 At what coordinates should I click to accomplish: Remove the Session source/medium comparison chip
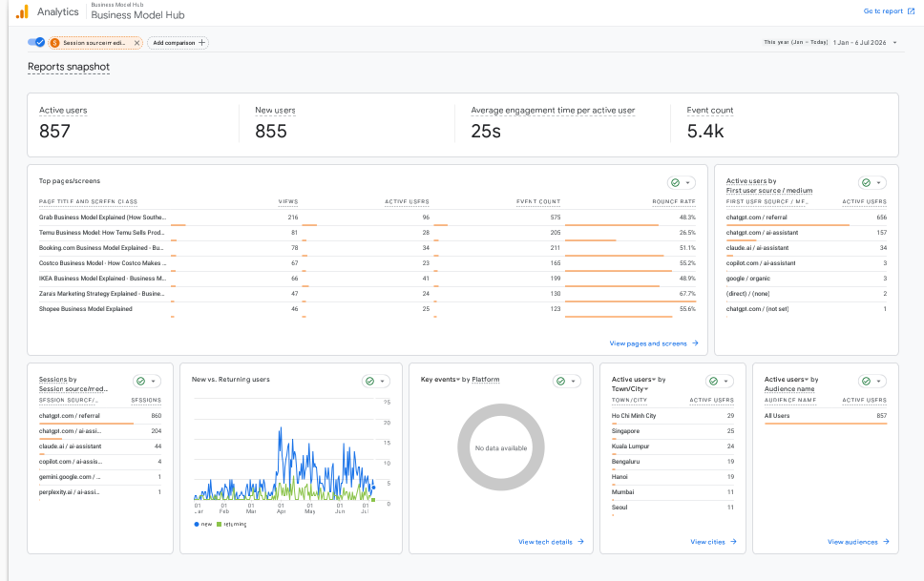(x=136, y=43)
